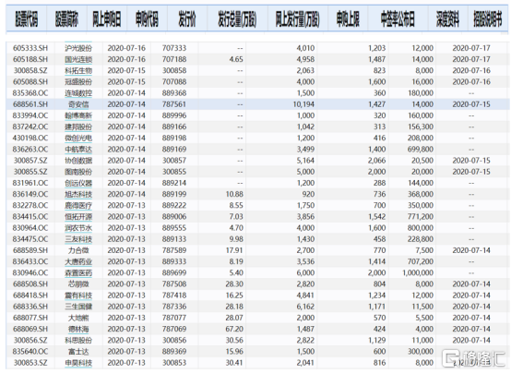The width and height of the screenshot is (511, 374).
Task: Select stock code 835368.OC
Action: [30, 93]
